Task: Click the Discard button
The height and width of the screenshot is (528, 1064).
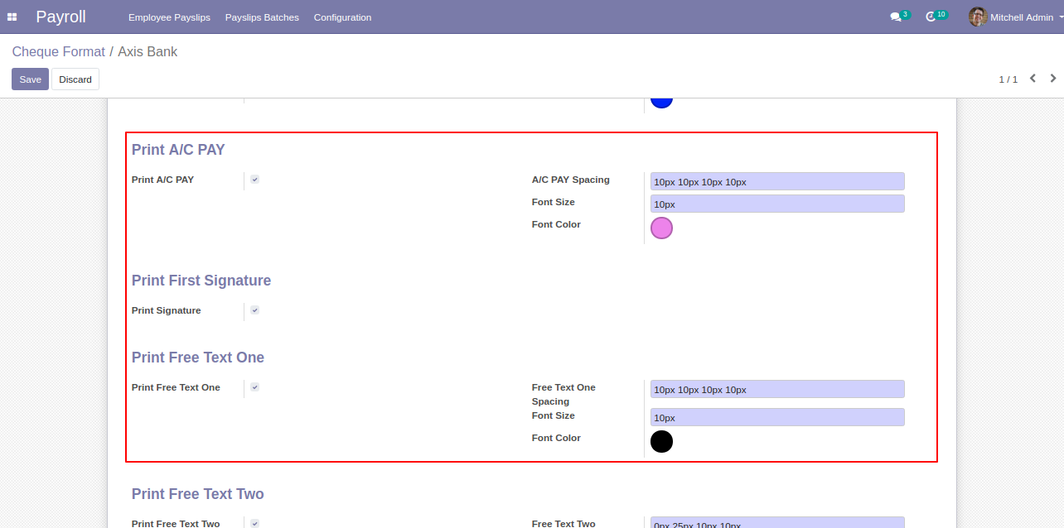Action: 75,79
